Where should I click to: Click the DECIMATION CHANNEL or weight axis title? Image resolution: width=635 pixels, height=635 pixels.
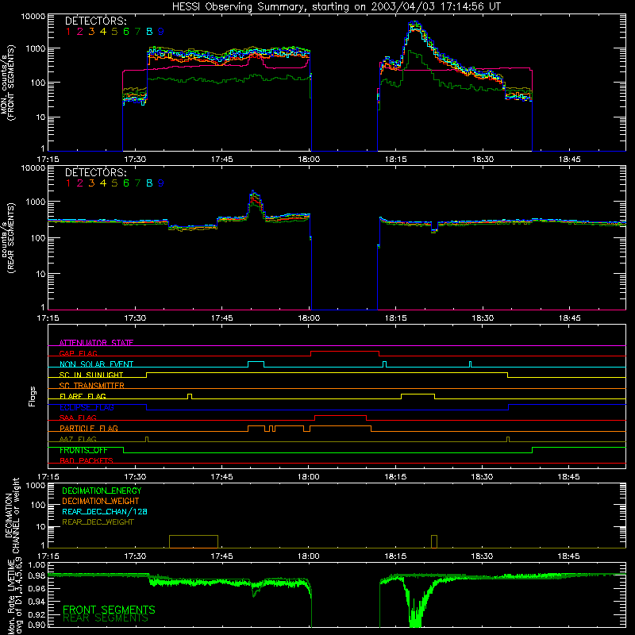point(12,515)
